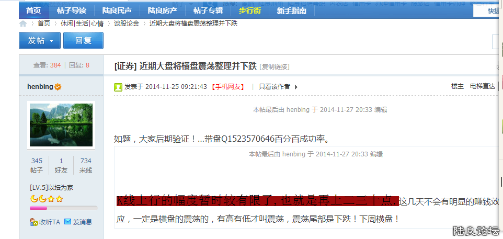
Task: Click the verified badge next to henbing
Action: point(58,87)
